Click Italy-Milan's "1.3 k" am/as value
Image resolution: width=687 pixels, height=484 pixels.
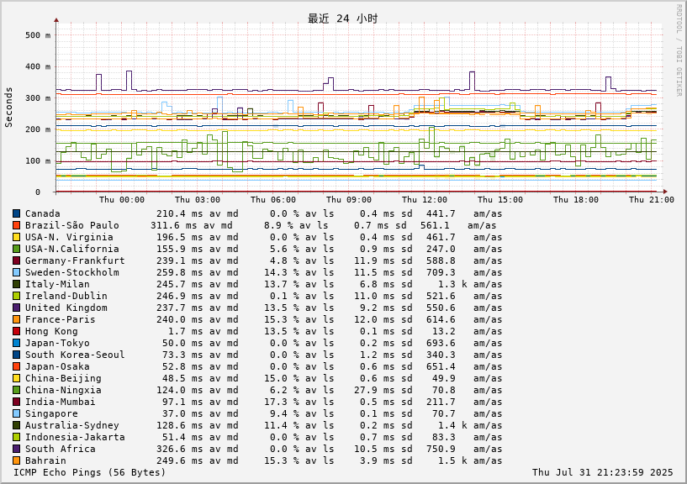tap(452, 284)
